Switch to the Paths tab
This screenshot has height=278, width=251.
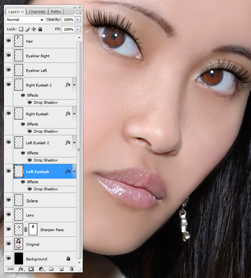(56, 12)
